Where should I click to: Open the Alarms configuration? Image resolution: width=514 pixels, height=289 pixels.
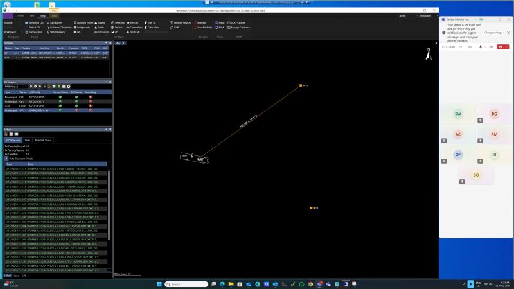tap(100, 22)
